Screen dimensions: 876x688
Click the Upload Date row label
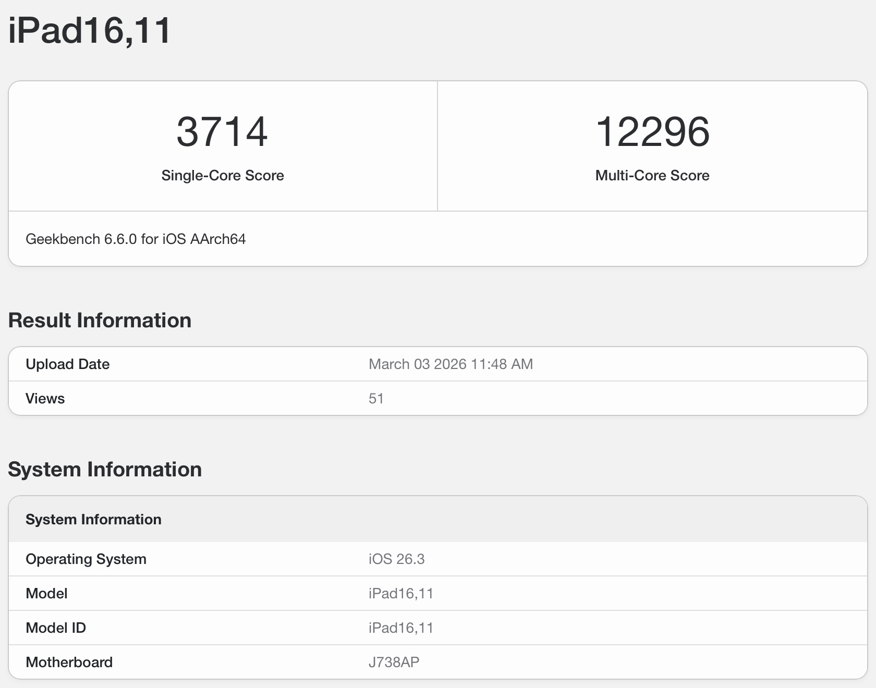67,364
